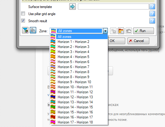Select zone Horizon 1 - Horizon 2

pyautogui.click(x=79, y=42)
